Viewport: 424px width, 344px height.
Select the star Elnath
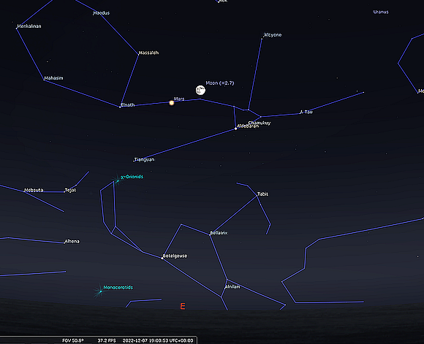120,107
